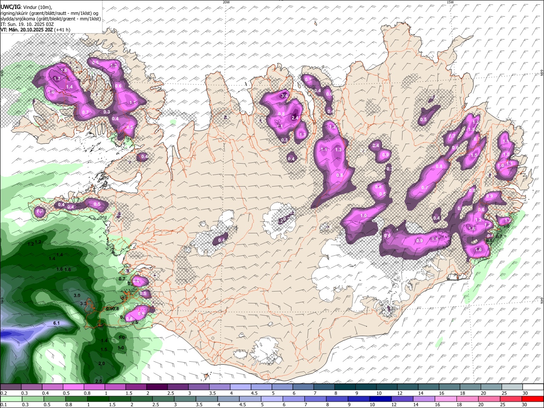The image size is (544, 408).
Task: Click the '3.0' rainfall value on the map
Action: pos(77,295)
